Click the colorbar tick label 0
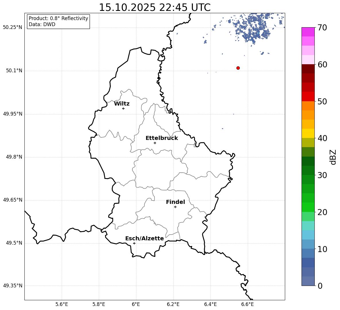Image resolution: width=340 pixels, height=310 pixels. (320, 286)
